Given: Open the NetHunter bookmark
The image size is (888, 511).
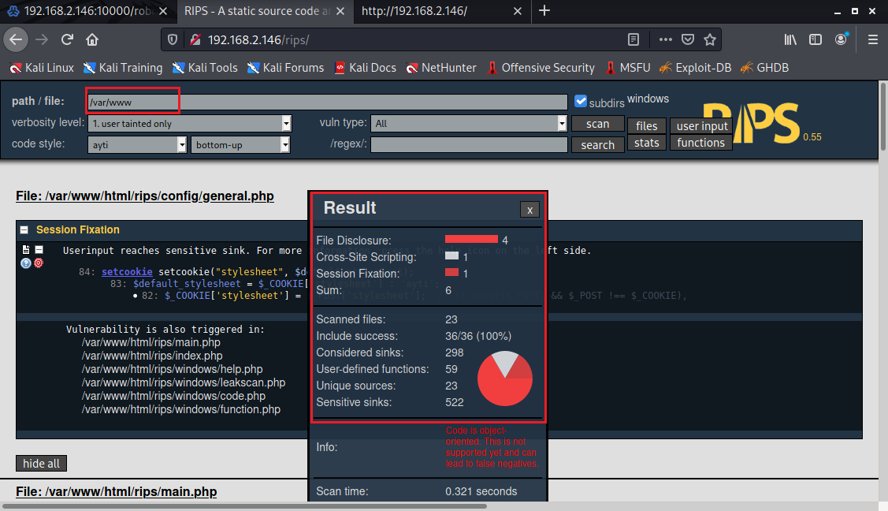Looking at the screenshot, I should (441, 68).
